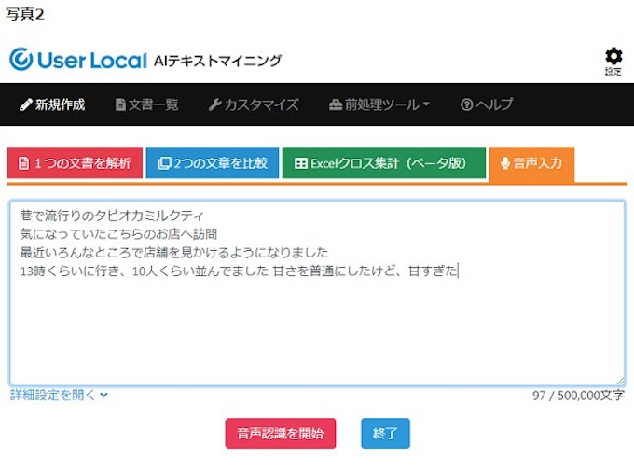Viewport: 634px width, 473px height.
Task: Click the wrench icon beside カスタマイズ
Action: pos(214,104)
